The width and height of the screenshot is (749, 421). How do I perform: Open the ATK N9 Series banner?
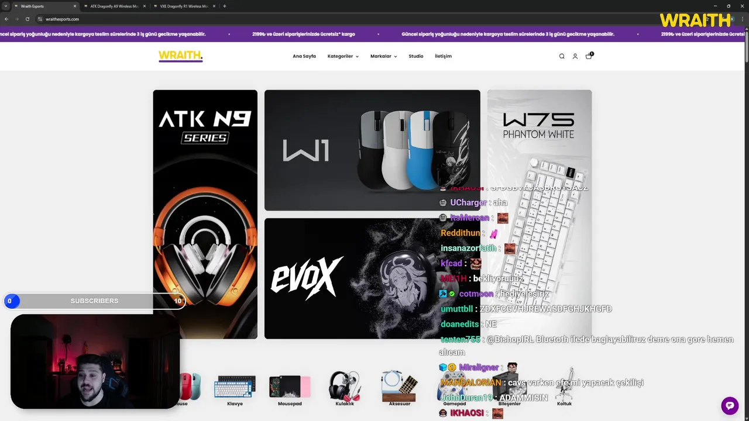pos(205,214)
